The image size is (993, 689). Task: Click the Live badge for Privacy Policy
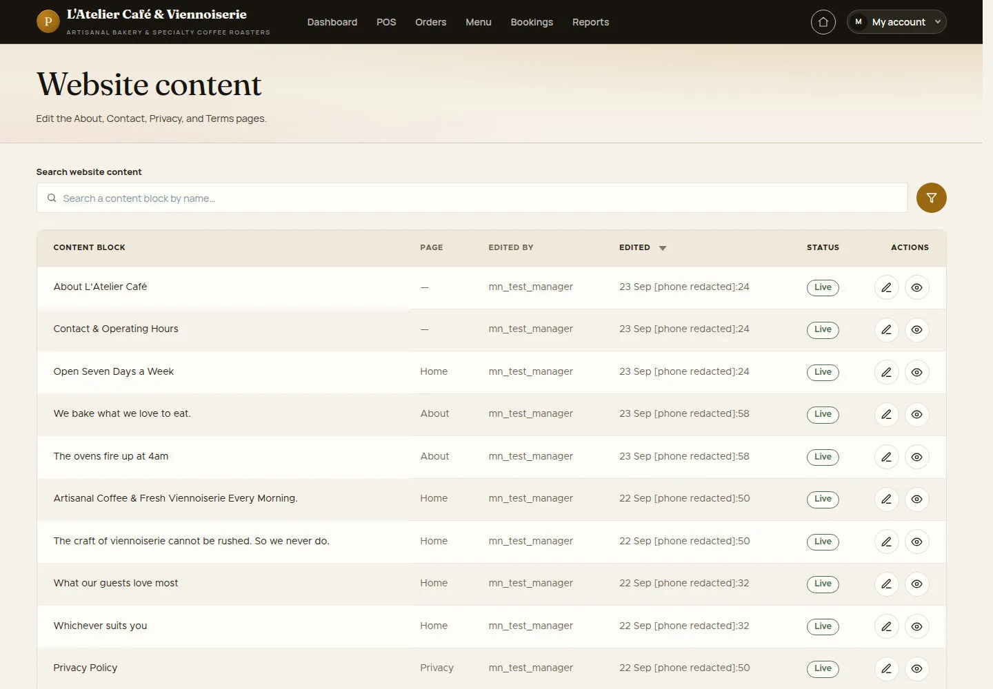pos(823,668)
